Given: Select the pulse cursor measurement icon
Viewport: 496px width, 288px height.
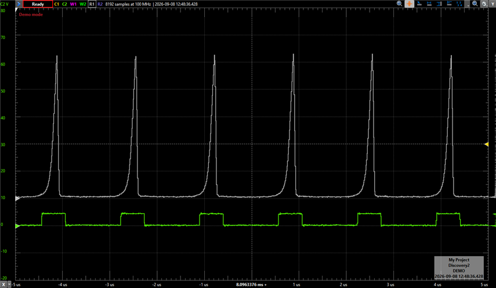Looking at the screenshot, I should (x=419, y=4).
